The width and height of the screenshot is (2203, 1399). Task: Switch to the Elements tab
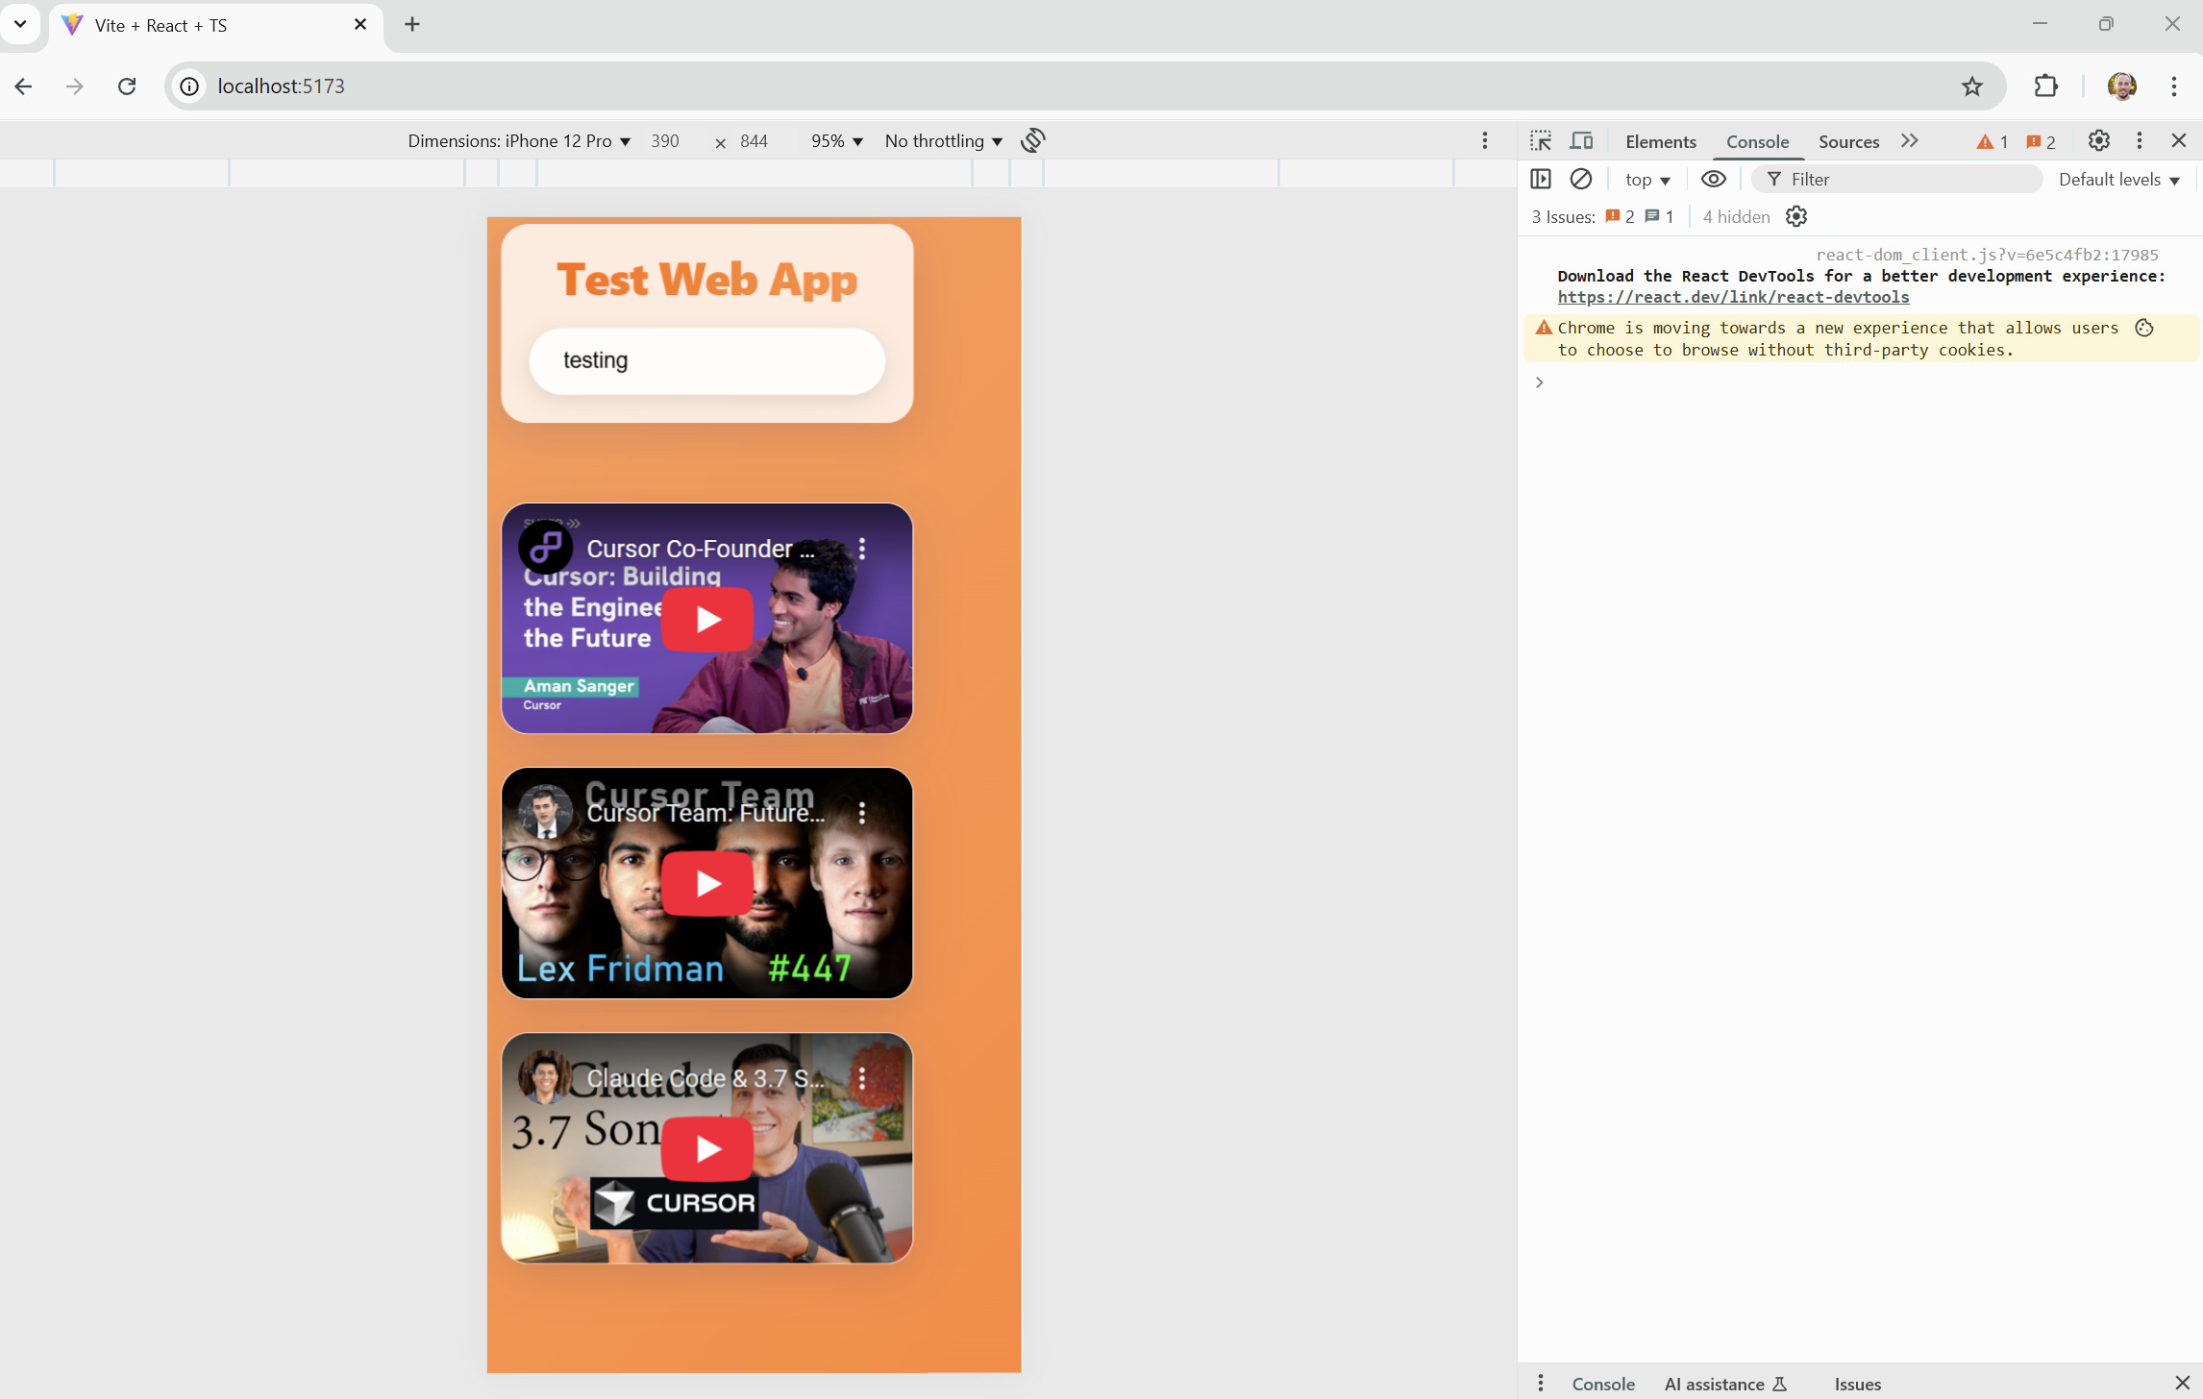tap(1660, 141)
